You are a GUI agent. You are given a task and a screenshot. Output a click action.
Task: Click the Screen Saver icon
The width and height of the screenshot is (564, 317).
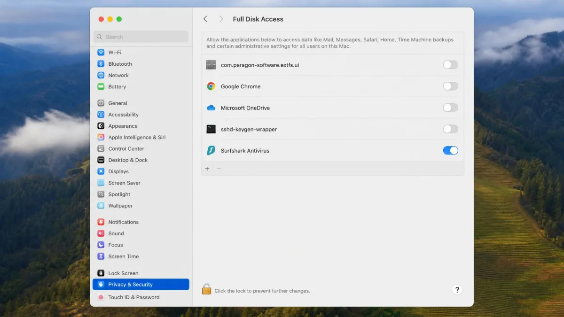tap(101, 183)
